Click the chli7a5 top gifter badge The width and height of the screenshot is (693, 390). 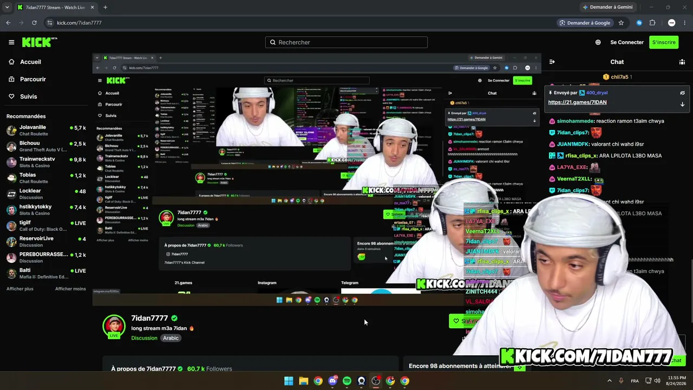(x=617, y=77)
